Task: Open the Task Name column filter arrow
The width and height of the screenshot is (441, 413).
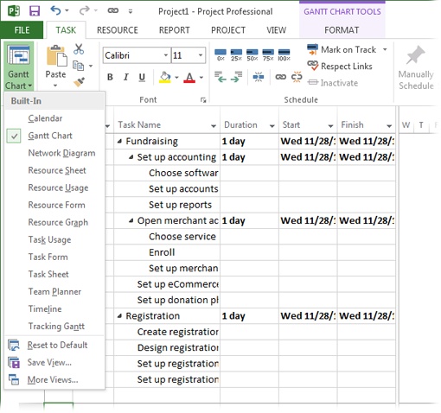Action: [214, 126]
